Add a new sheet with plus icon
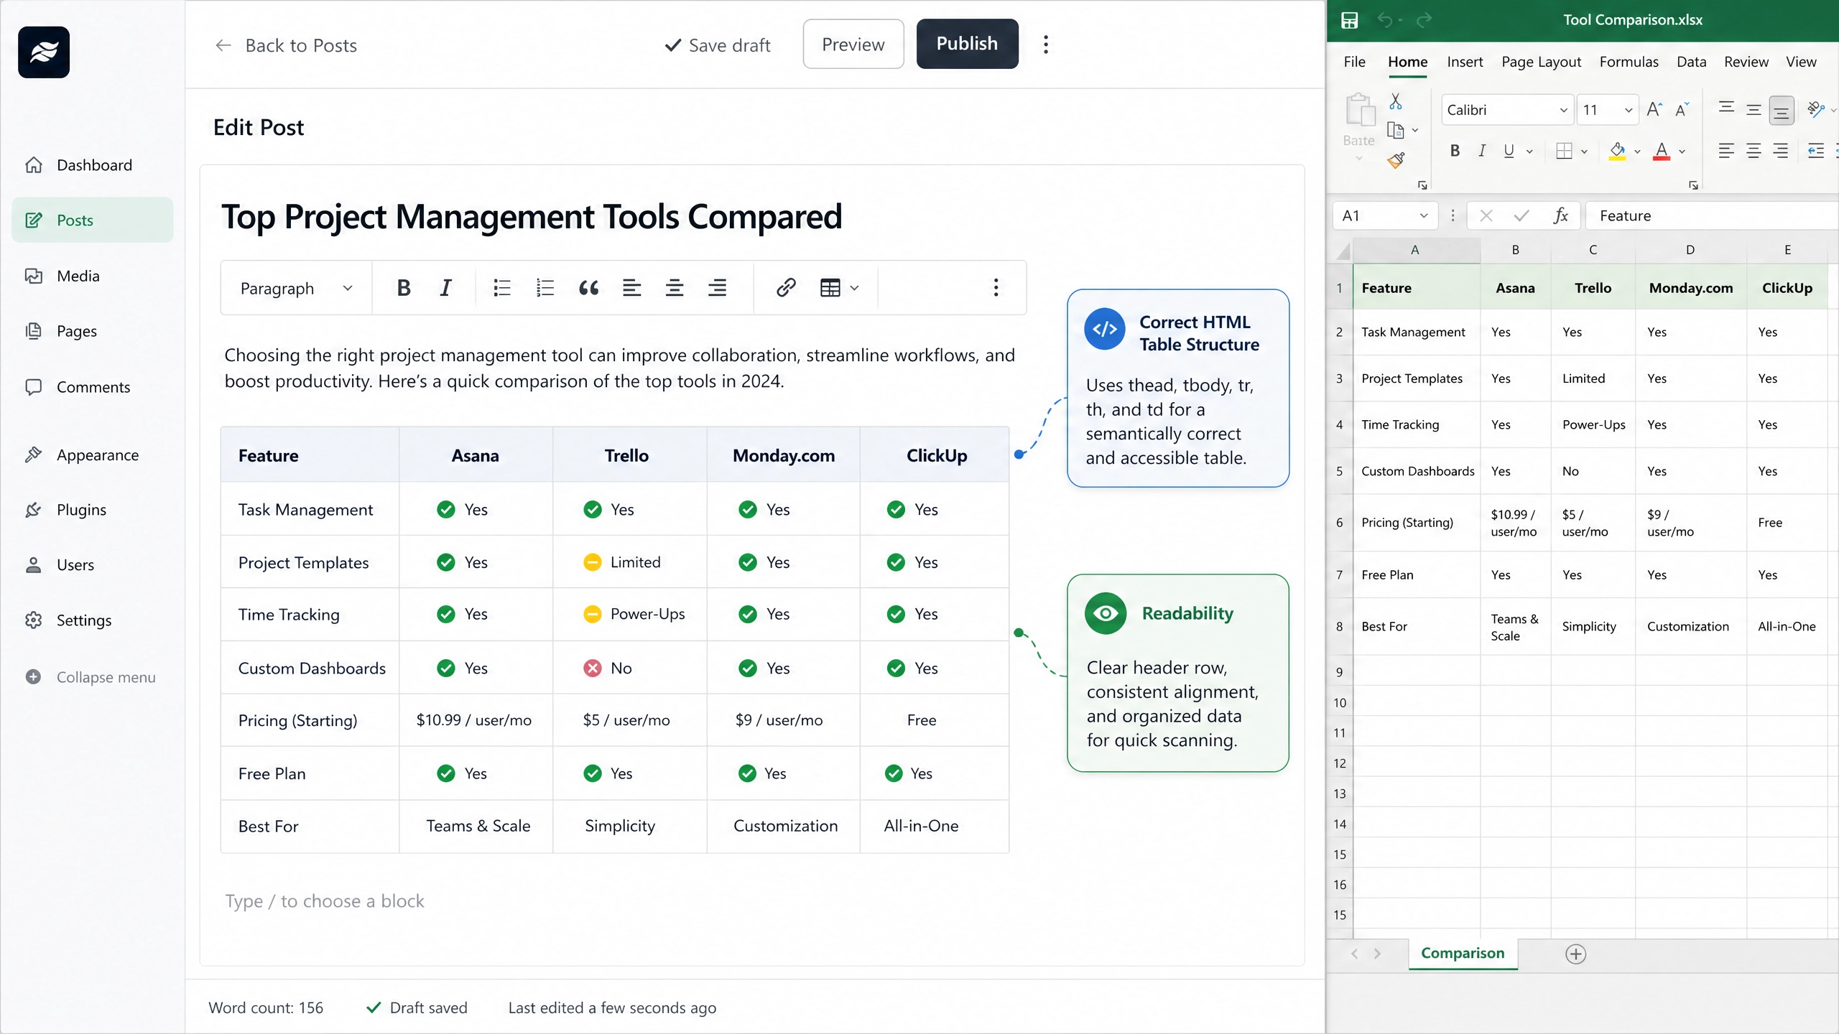Image resolution: width=1839 pixels, height=1034 pixels. (1575, 954)
